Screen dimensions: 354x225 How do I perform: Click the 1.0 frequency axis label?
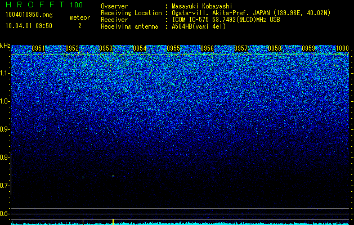pos(5,101)
